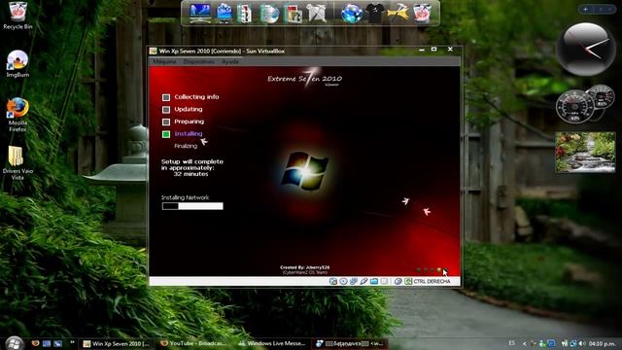Click the Windows flag logo in installer
This screenshot has height=350, width=622.
click(x=304, y=170)
